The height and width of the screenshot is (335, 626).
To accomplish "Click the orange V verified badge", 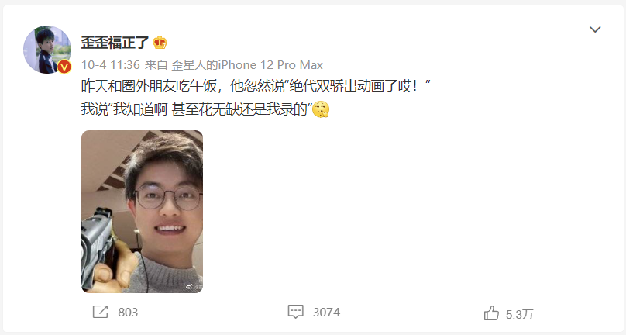I will pyautogui.click(x=64, y=67).
